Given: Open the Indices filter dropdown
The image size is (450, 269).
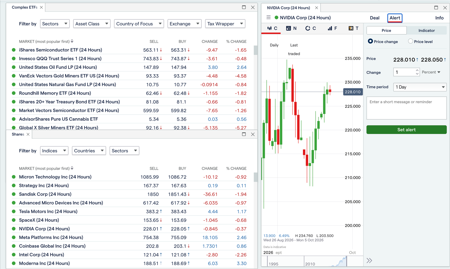Looking at the screenshot, I should (x=54, y=151).
